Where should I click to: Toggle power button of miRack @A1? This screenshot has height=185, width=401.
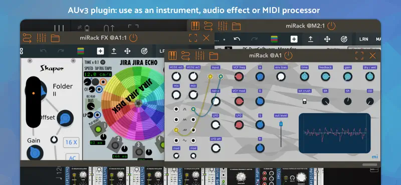pyautogui.click(x=289, y=55)
